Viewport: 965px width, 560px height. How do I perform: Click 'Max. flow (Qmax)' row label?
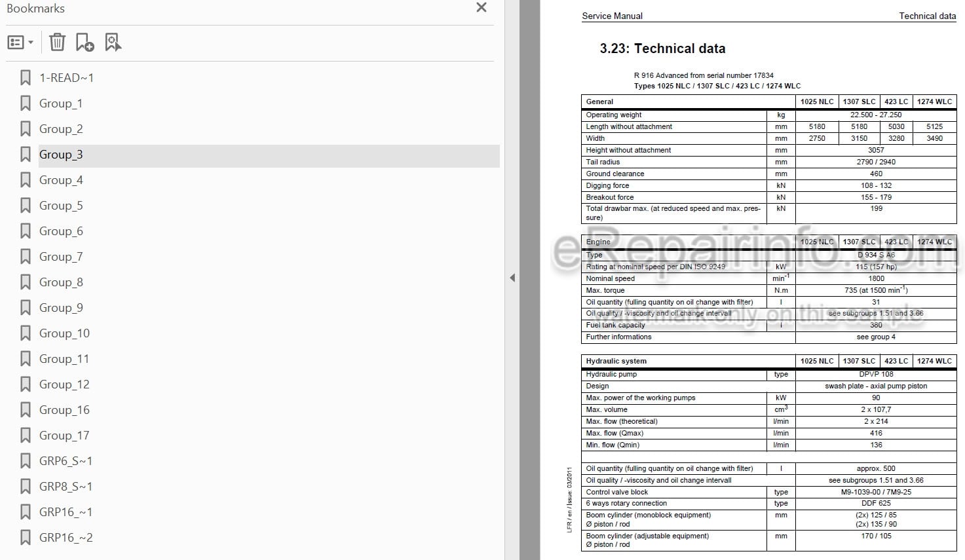pos(615,433)
